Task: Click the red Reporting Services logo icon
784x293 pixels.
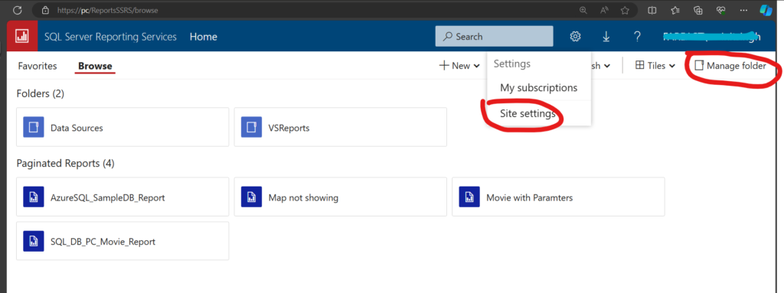Action: (22, 37)
